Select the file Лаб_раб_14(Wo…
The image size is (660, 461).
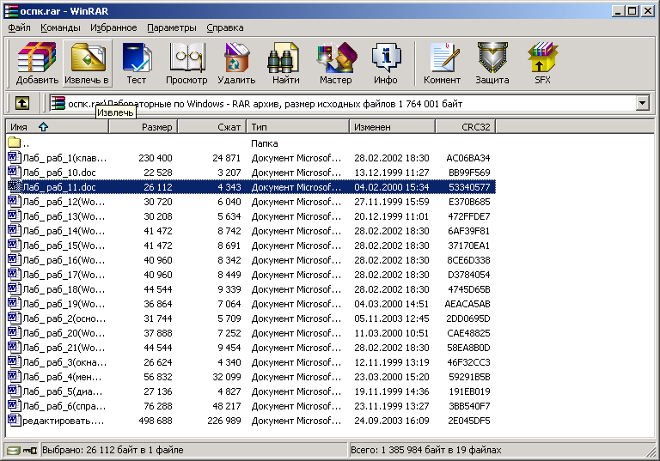point(64,231)
